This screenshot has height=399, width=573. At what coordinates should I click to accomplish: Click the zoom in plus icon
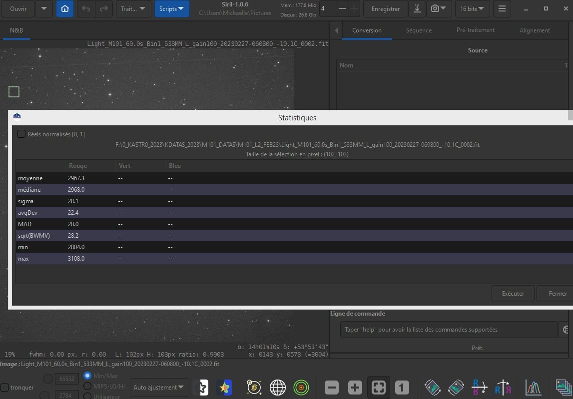tap(355, 388)
